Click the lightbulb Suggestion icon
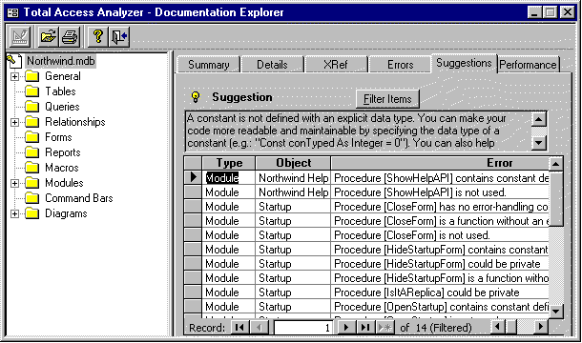The image size is (582, 343). tap(196, 97)
